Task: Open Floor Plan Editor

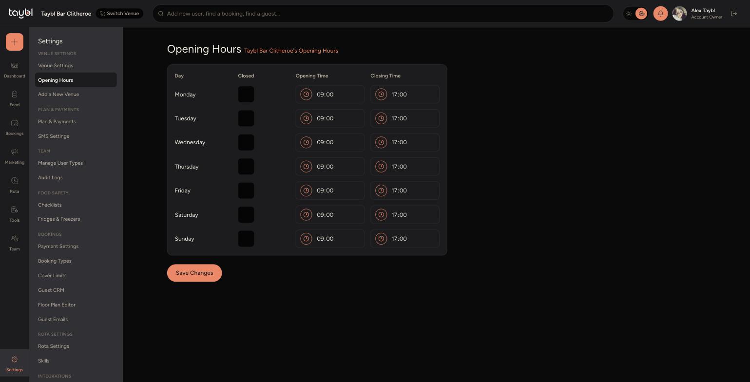Action: (57, 305)
